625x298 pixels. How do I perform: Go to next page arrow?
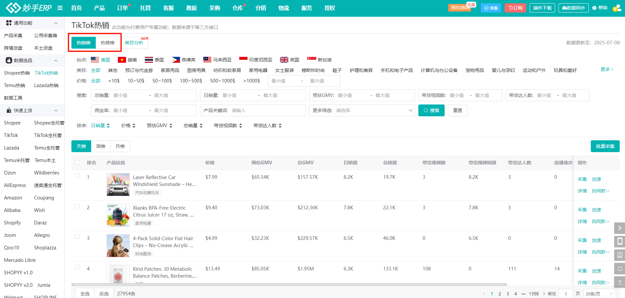pos(544,294)
